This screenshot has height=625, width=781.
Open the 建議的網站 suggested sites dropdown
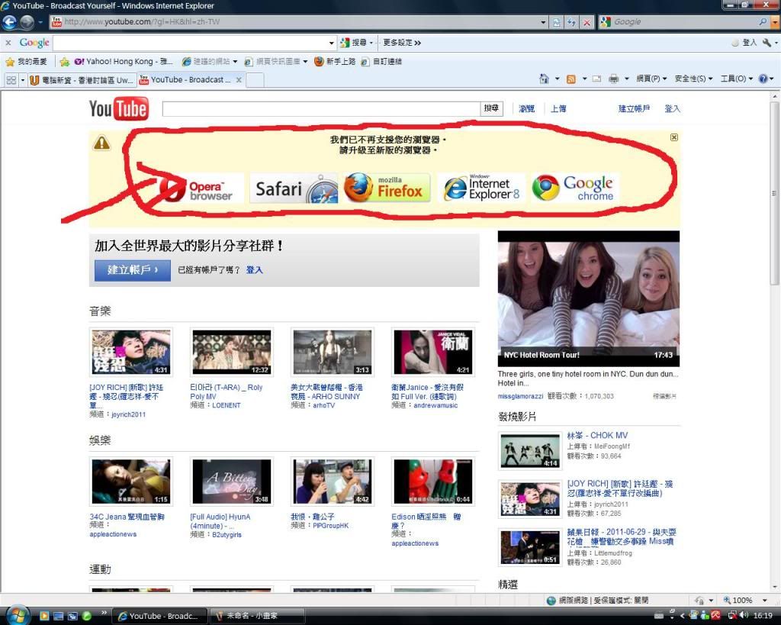[235, 62]
